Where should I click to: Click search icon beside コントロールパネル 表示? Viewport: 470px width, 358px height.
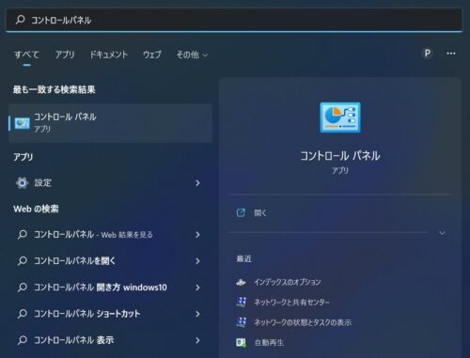coord(23,340)
